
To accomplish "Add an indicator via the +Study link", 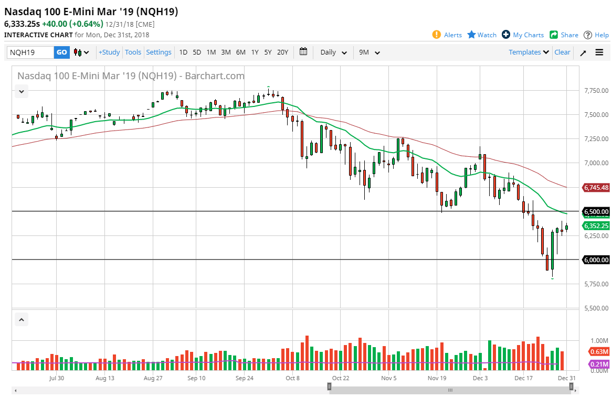I will pos(109,52).
